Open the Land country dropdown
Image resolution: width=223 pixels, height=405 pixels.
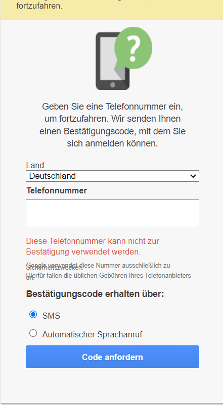(112, 176)
